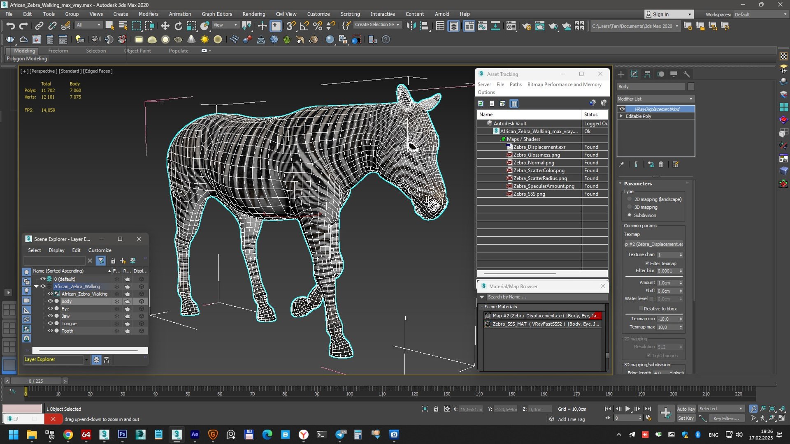Switch Asset Tracking to table view
The image size is (790, 444).
tap(514, 104)
